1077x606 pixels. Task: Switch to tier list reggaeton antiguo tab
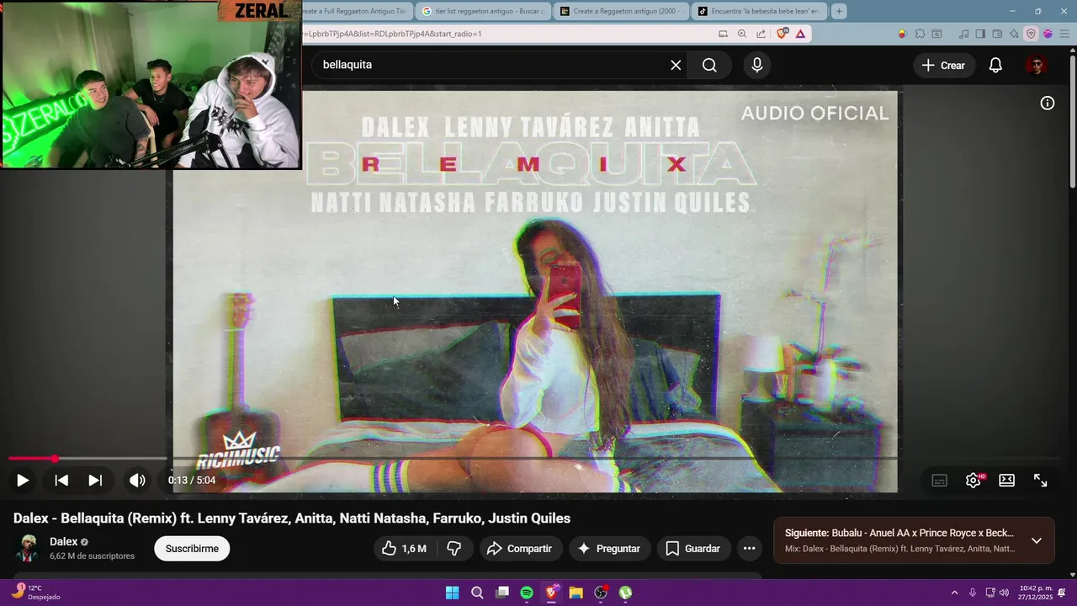tap(483, 11)
